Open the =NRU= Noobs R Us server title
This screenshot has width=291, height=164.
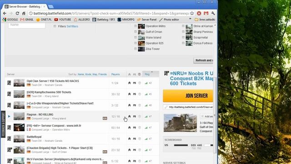pyautogui.click(x=191, y=78)
